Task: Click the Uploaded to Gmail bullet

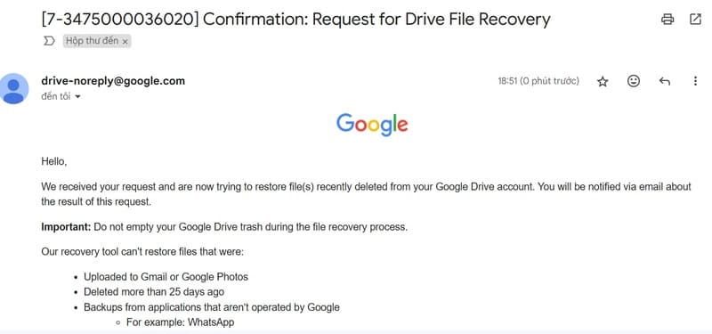Action: [166, 277]
